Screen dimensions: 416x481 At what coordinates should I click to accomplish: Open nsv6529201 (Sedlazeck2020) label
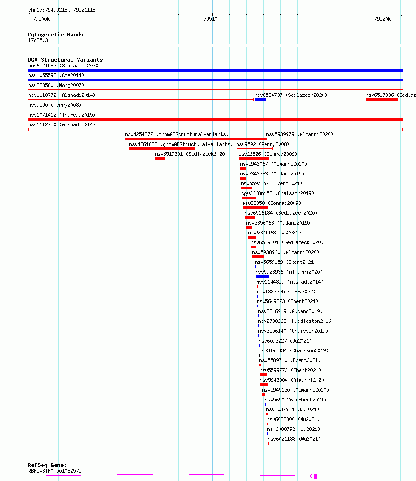coord(287,242)
